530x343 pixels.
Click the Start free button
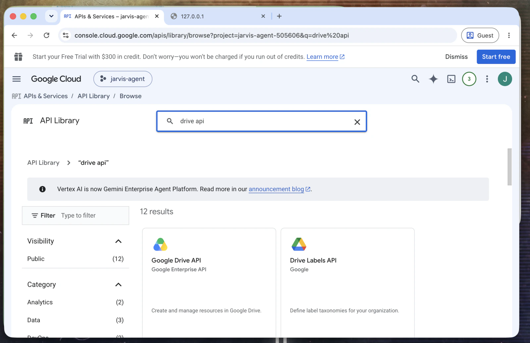point(496,57)
